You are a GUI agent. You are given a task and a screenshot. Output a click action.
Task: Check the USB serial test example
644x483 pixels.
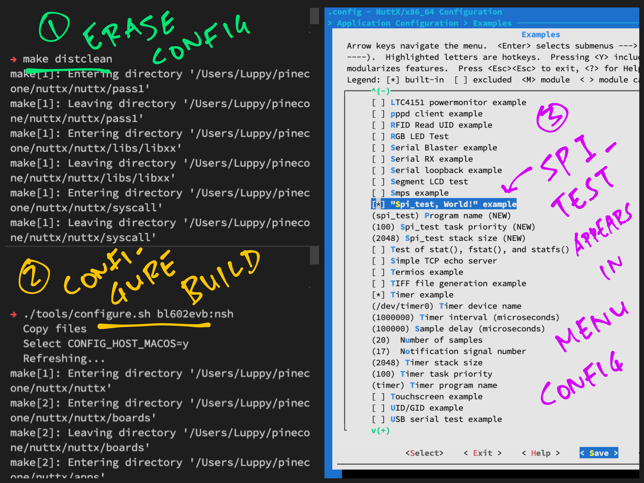[x=378, y=419]
